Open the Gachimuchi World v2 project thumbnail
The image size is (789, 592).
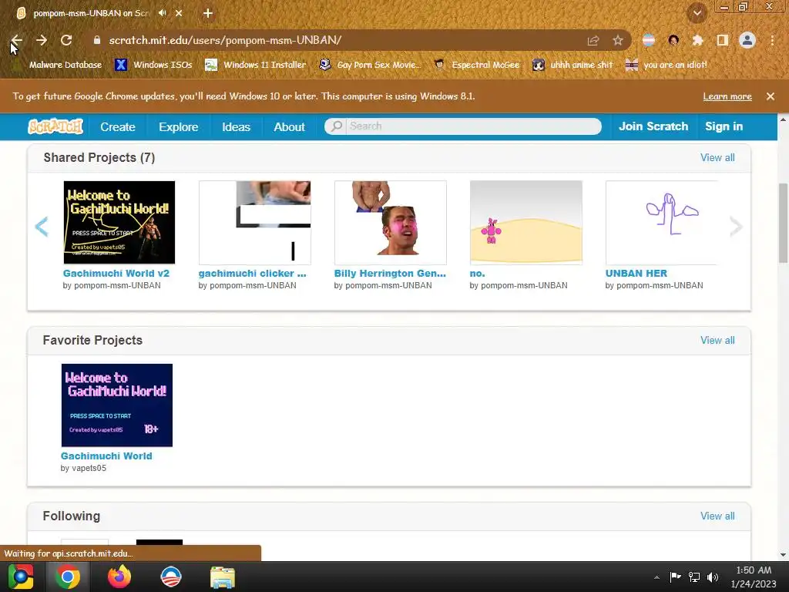point(119,223)
